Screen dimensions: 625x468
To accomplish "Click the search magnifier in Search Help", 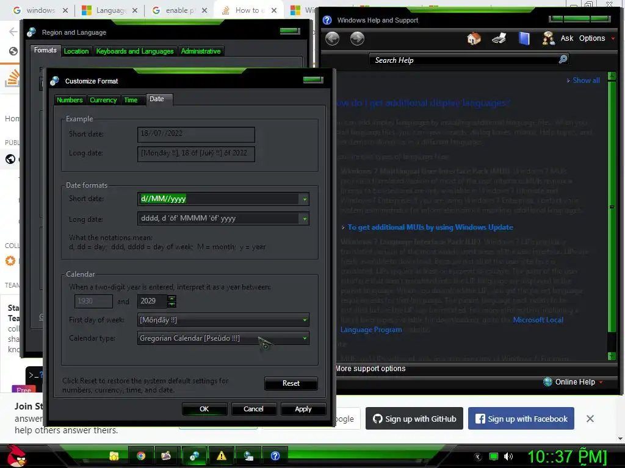I will pyautogui.click(x=563, y=59).
